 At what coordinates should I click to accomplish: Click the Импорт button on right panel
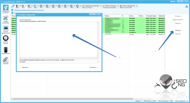coord(178,30)
